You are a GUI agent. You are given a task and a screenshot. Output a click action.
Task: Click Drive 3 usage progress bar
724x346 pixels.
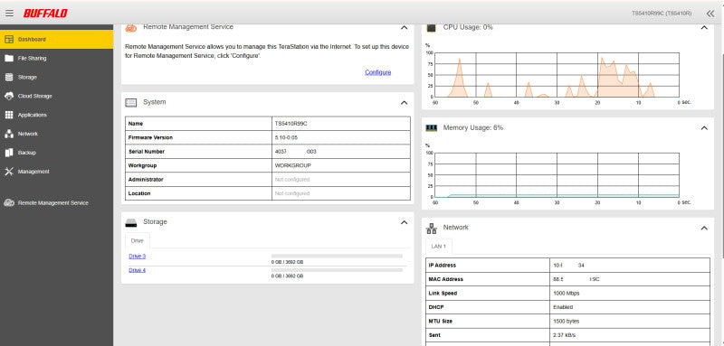(337, 256)
